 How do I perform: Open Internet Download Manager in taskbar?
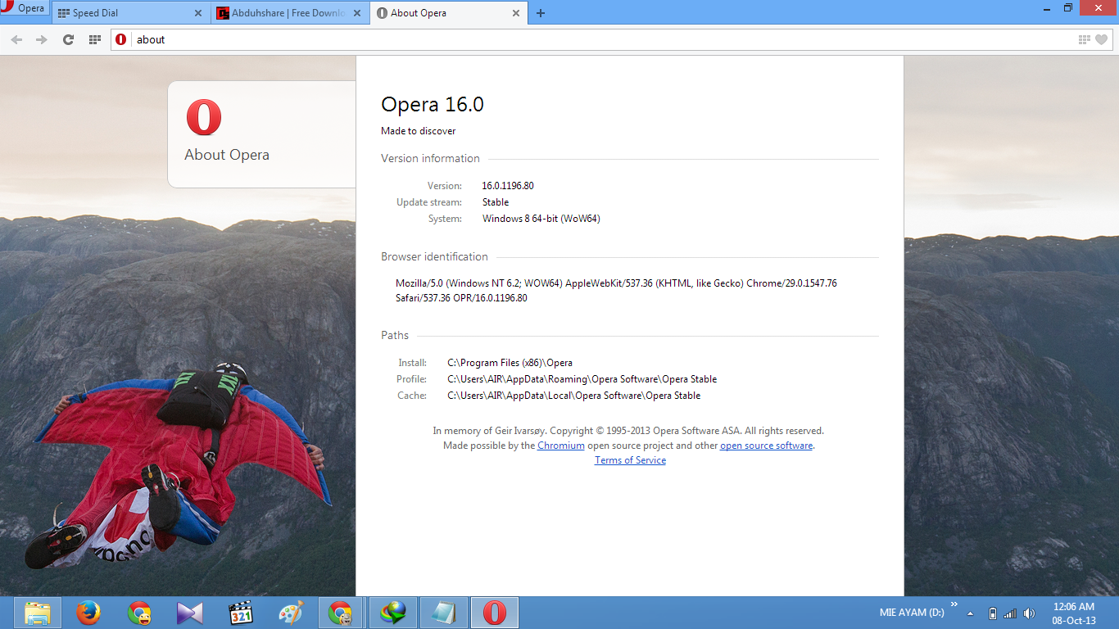tap(393, 613)
